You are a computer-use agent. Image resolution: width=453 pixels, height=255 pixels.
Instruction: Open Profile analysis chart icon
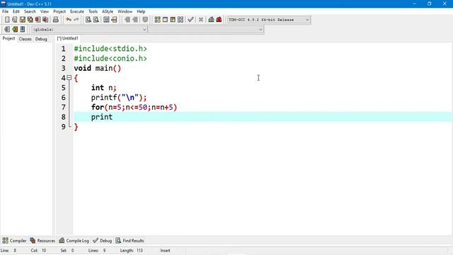211,20
